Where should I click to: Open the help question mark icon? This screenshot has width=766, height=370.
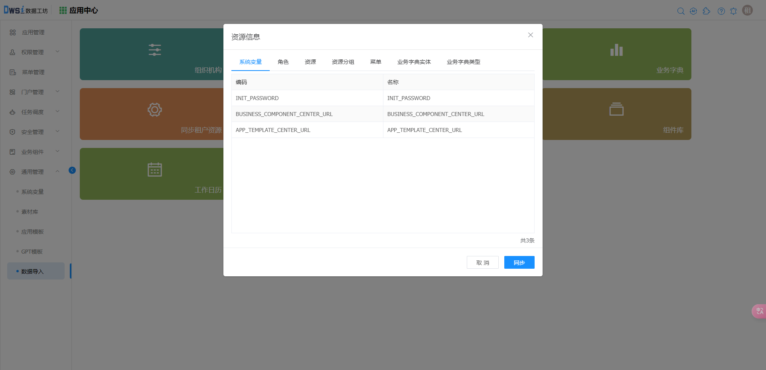click(721, 11)
